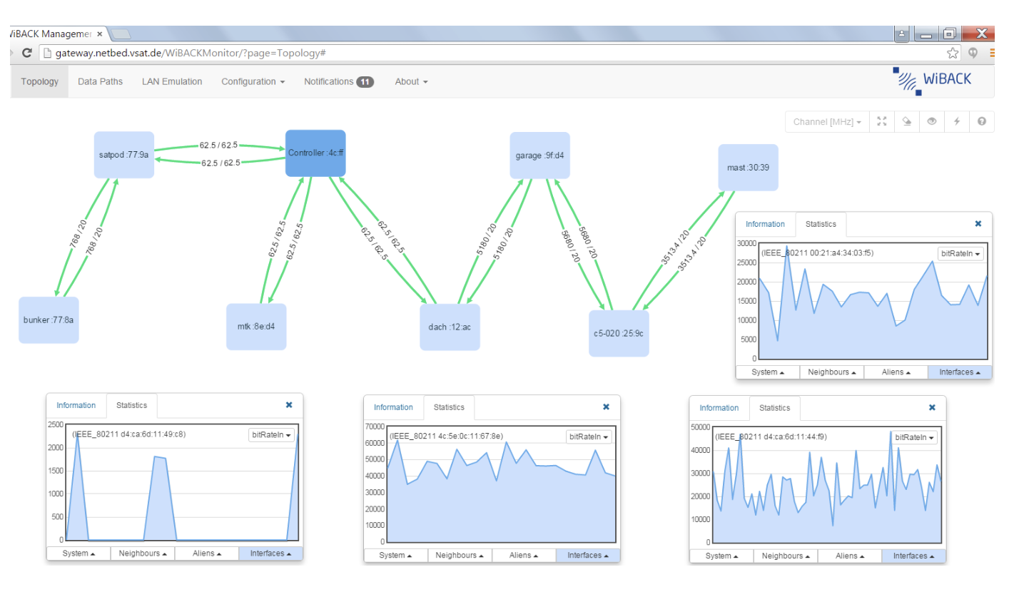Viewport: 1019px width, 592px height.
Task: Reload the page with the refresh icon
Action: 27,53
